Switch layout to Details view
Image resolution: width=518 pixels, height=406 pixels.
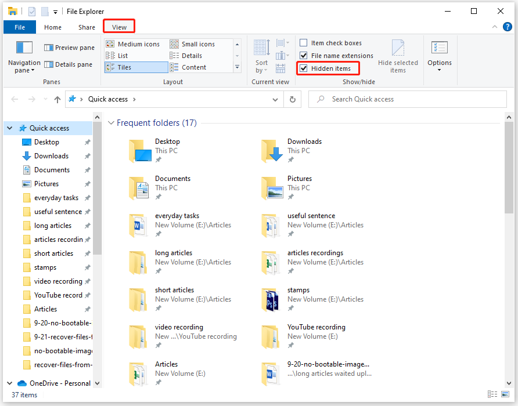(x=186, y=56)
